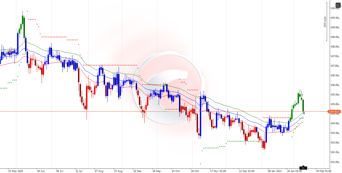This screenshot has width=342, height=173.
Task: Select the 103.00 price axis label
Action: click(x=335, y=143)
